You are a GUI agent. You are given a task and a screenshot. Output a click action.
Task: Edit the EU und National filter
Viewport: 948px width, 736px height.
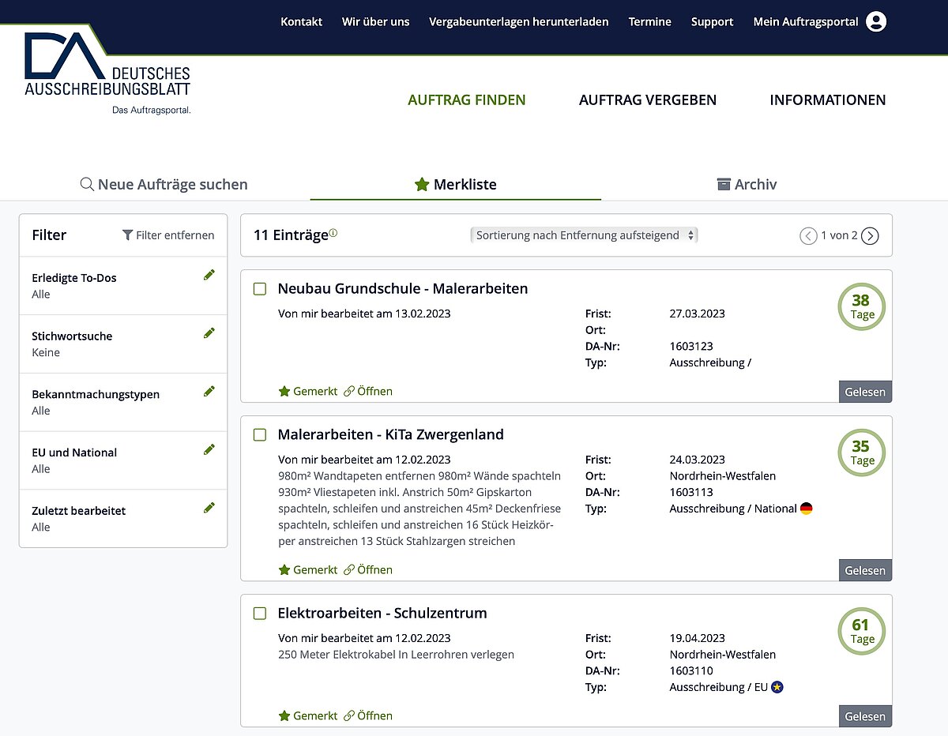pyautogui.click(x=209, y=449)
